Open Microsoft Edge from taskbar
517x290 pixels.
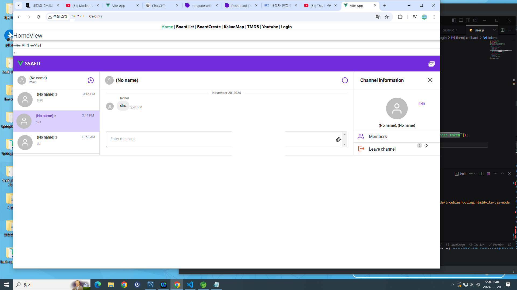(x=98, y=284)
